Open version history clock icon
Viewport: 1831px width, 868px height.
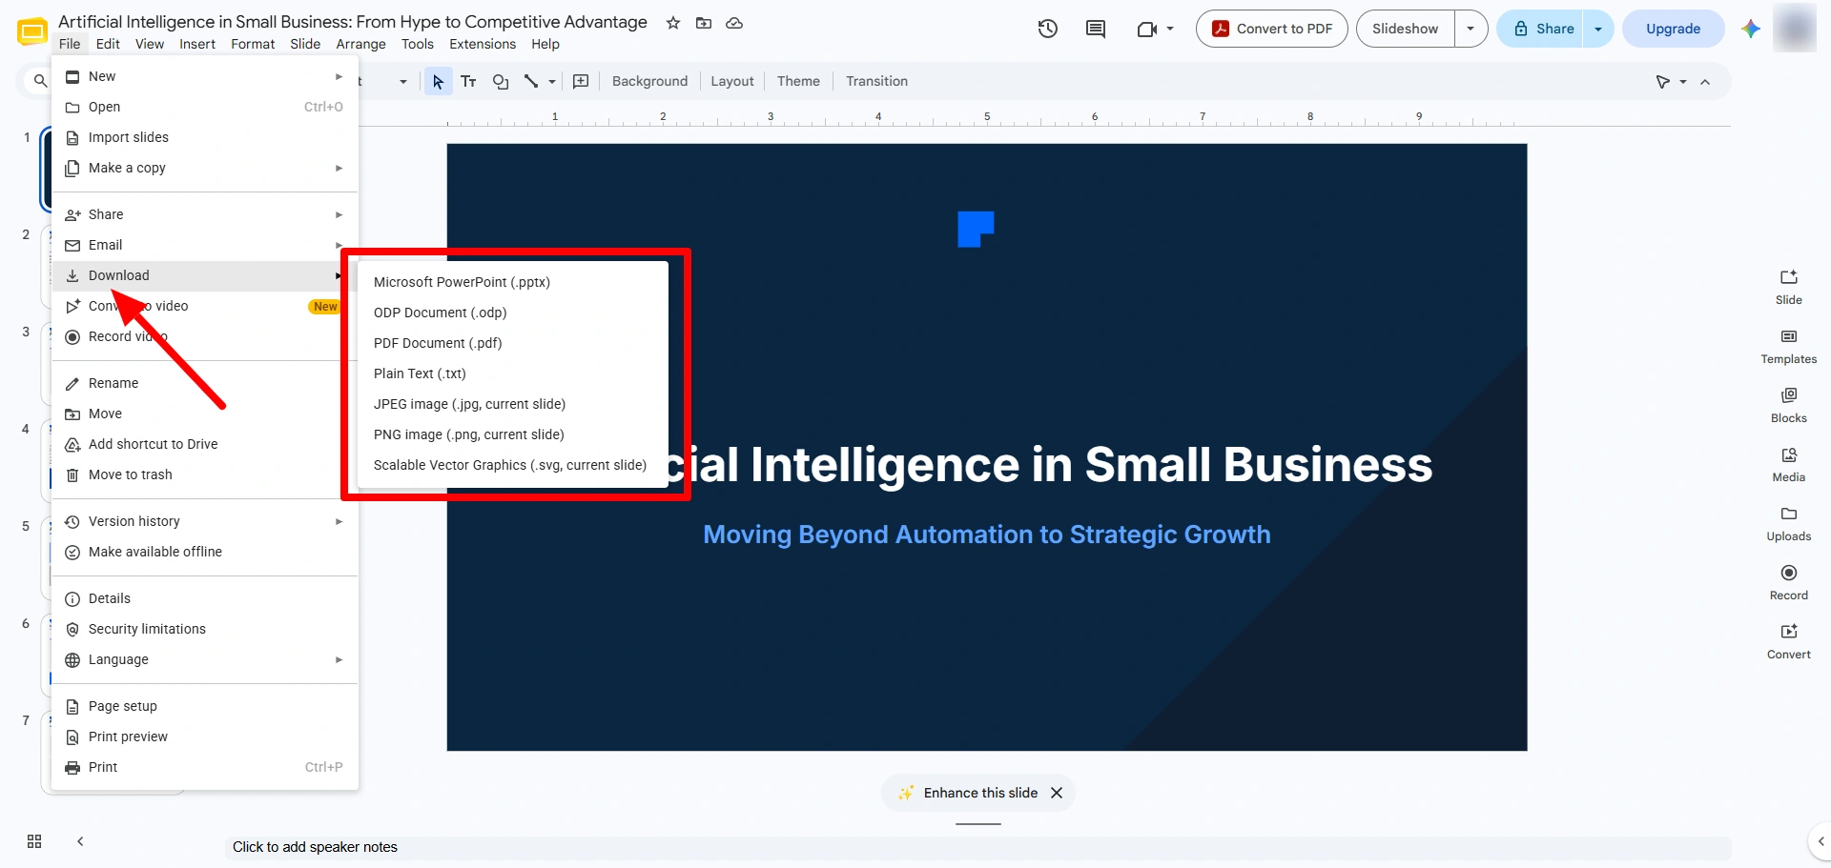pos(1048,29)
